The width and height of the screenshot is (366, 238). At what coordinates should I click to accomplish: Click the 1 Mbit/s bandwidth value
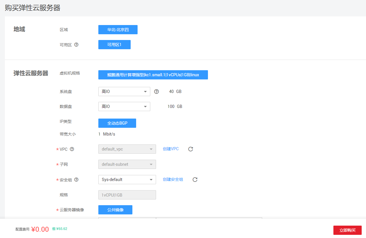tap(107, 134)
